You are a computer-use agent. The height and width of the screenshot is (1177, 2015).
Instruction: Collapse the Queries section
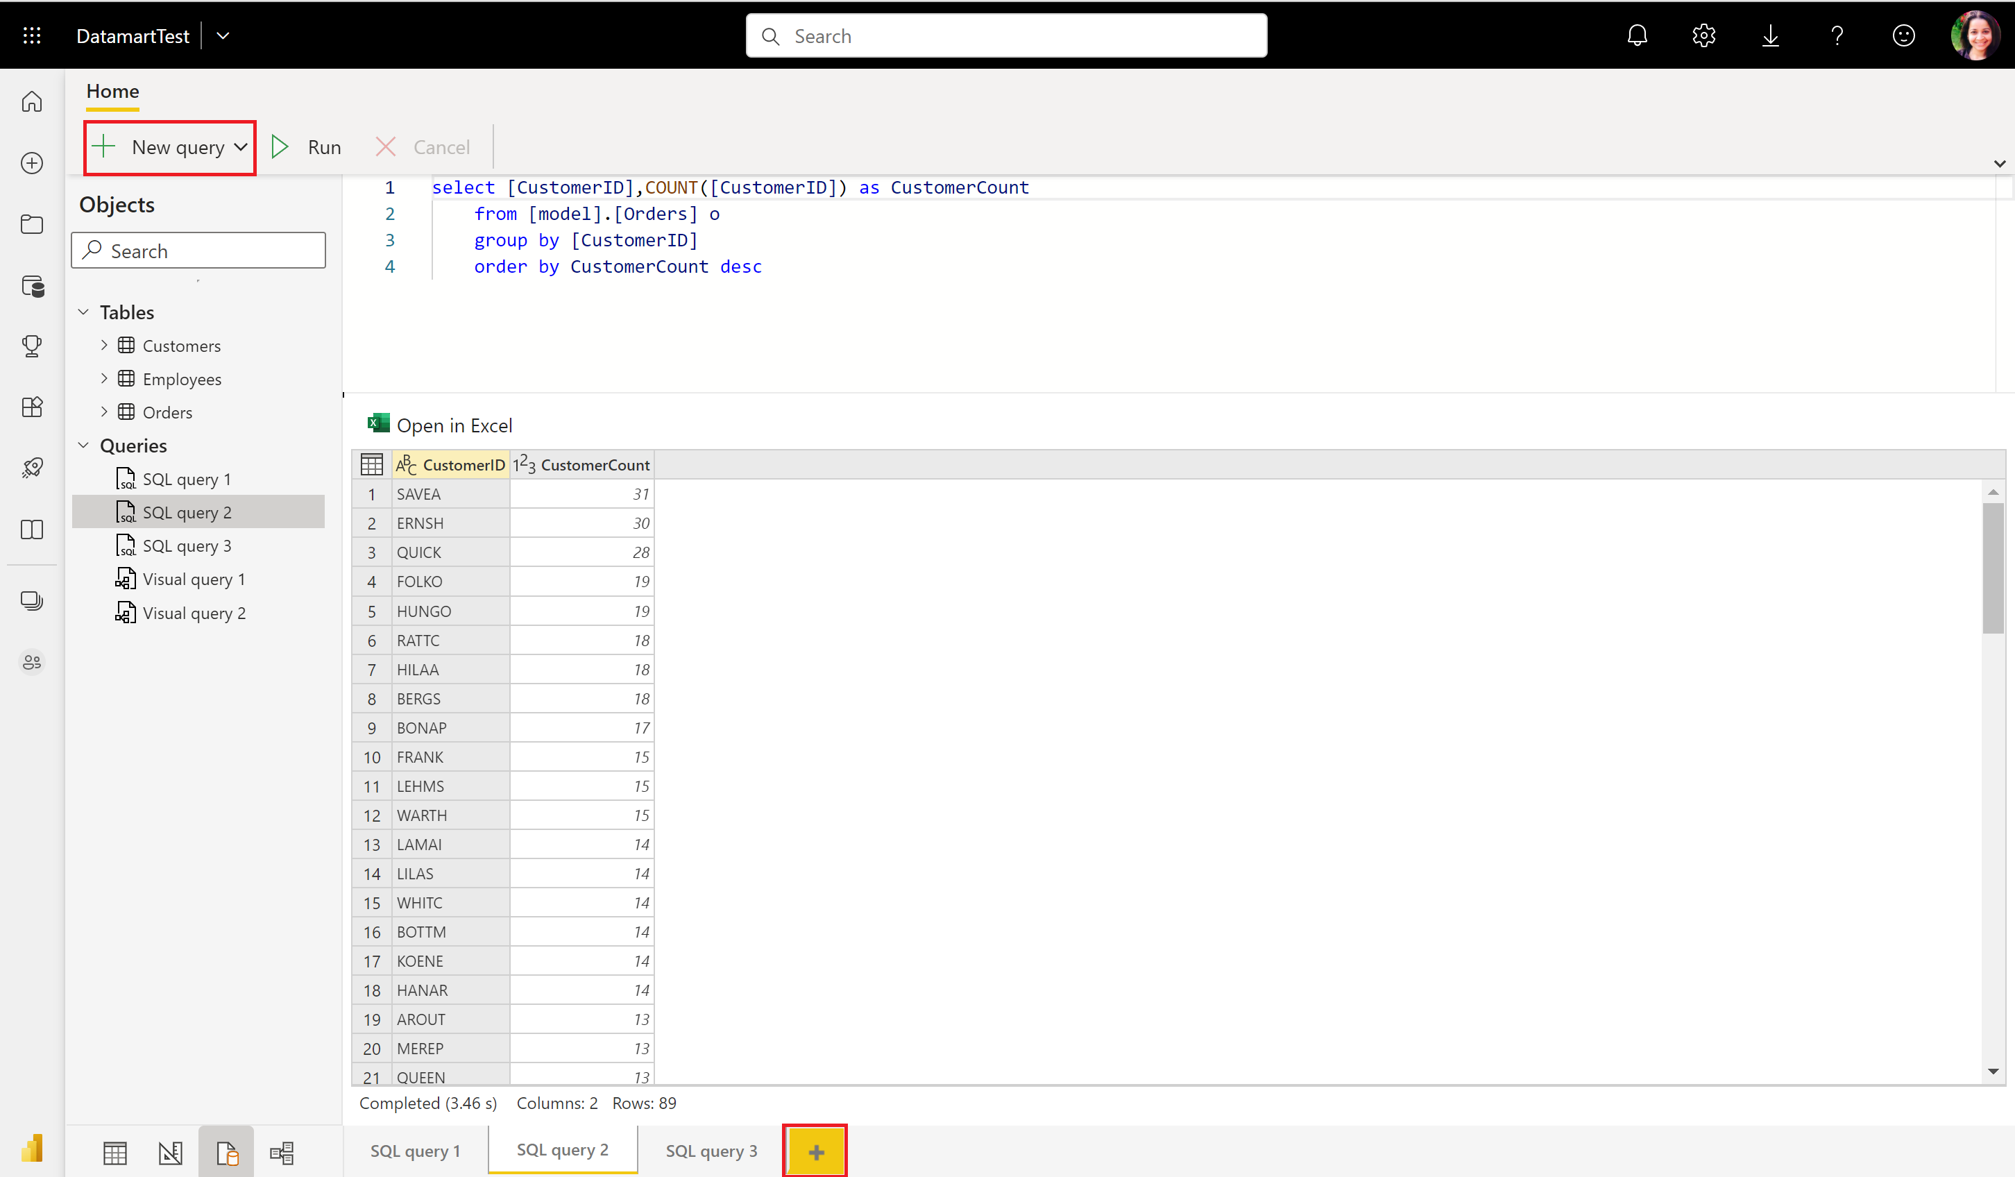[83, 445]
